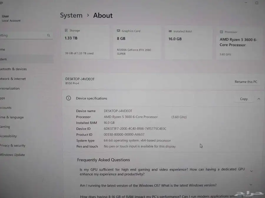Expand the GPU sufficient for gaming FAQ
Viewport: 265px width, 198px height.
click(251, 171)
